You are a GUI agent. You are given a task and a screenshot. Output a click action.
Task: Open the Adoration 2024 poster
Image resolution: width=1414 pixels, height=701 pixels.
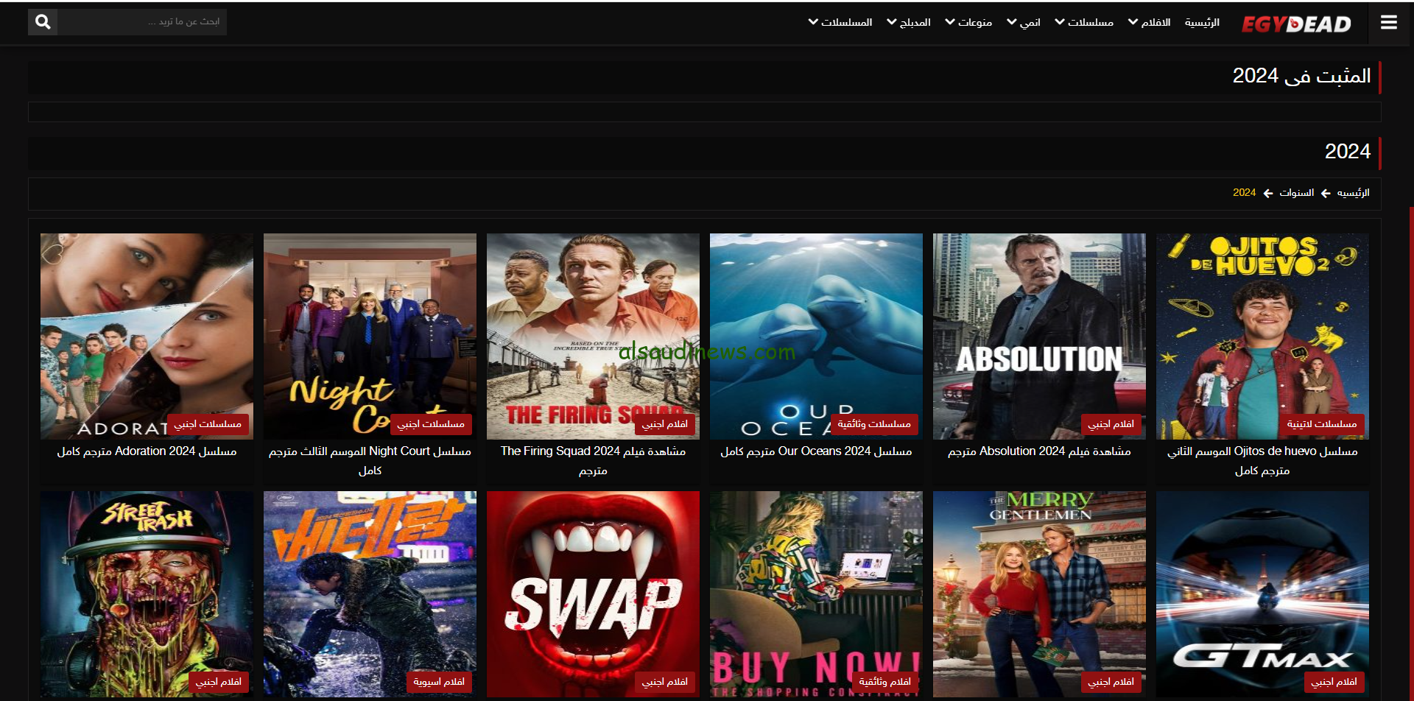point(147,337)
